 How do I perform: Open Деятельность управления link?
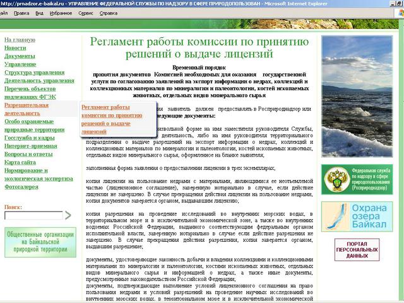[x=39, y=81]
